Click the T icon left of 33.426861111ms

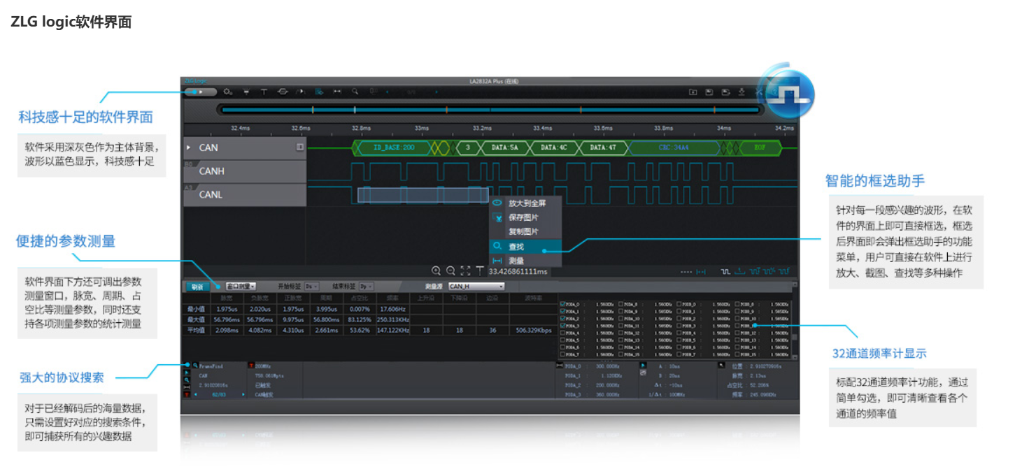click(x=480, y=270)
